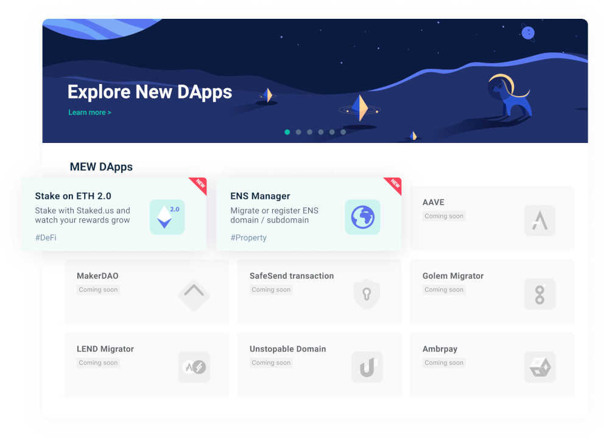Click the Unstopable Domain logo icon
The height and width of the screenshot is (441, 609).
367,367
